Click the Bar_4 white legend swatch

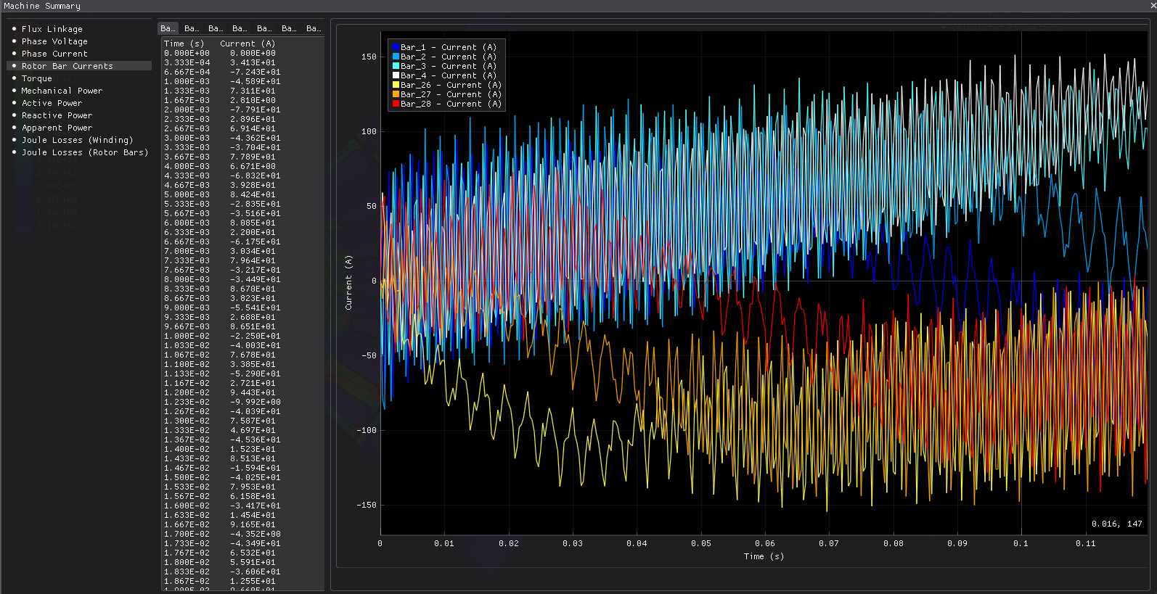tap(396, 75)
